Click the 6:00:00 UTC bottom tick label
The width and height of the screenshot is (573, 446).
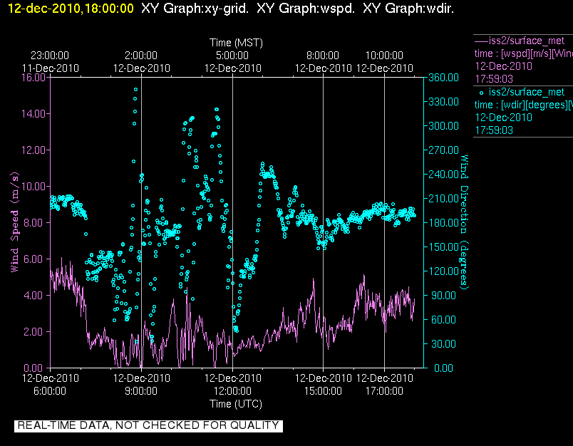[x=50, y=391]
